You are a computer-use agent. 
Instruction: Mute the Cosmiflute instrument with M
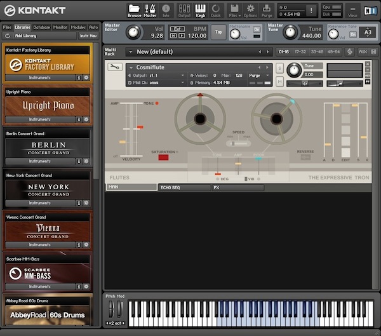point(279,81)
